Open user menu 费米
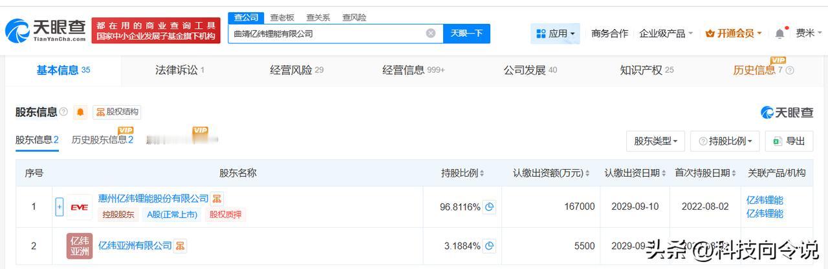 809,34
